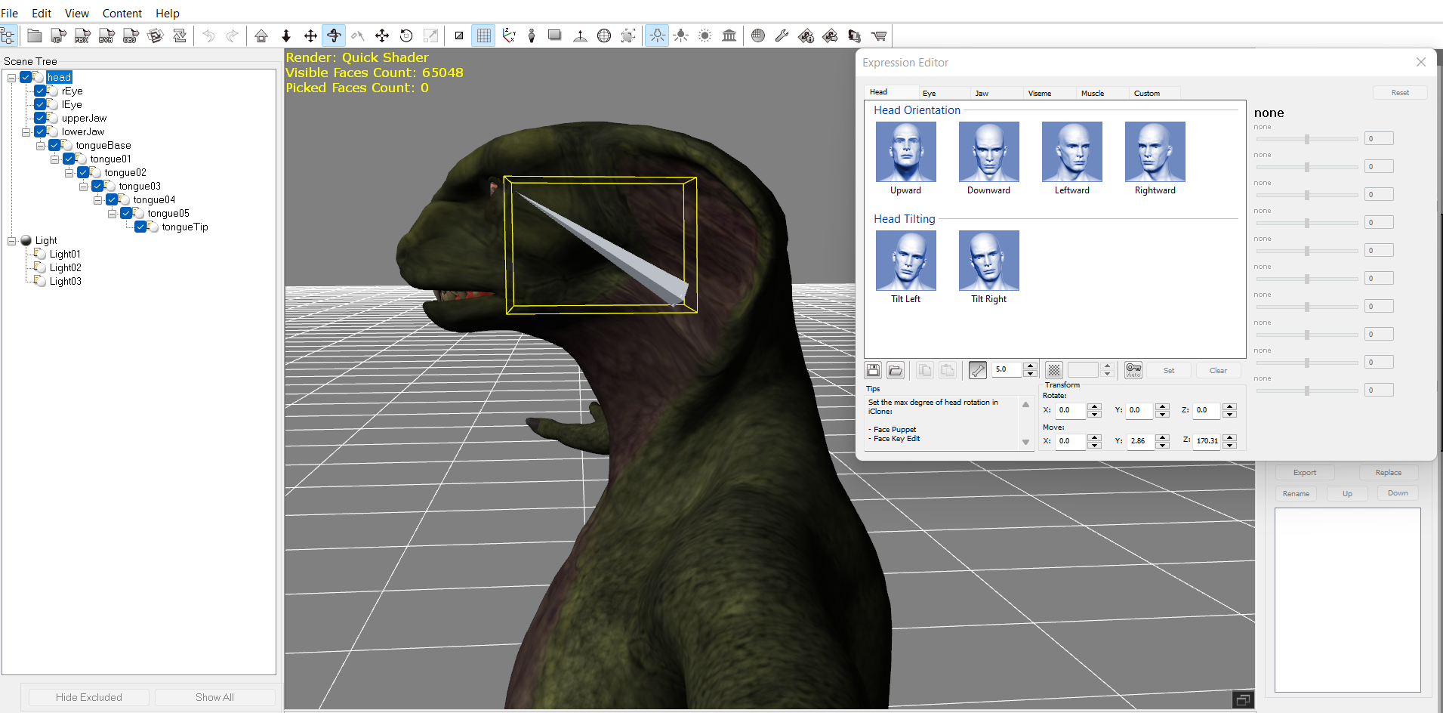Toggle the tongueBase checkbox

point(54,145)
